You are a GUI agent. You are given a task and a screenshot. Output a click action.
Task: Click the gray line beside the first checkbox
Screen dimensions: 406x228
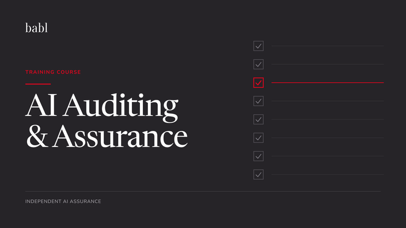point(328,46)
